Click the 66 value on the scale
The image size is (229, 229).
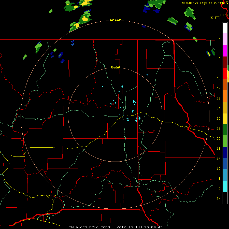coord(219,28)
